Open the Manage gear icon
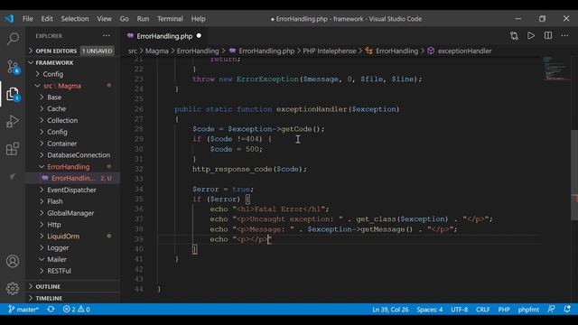Screen dimensions: 578x325 click(13, 289)
